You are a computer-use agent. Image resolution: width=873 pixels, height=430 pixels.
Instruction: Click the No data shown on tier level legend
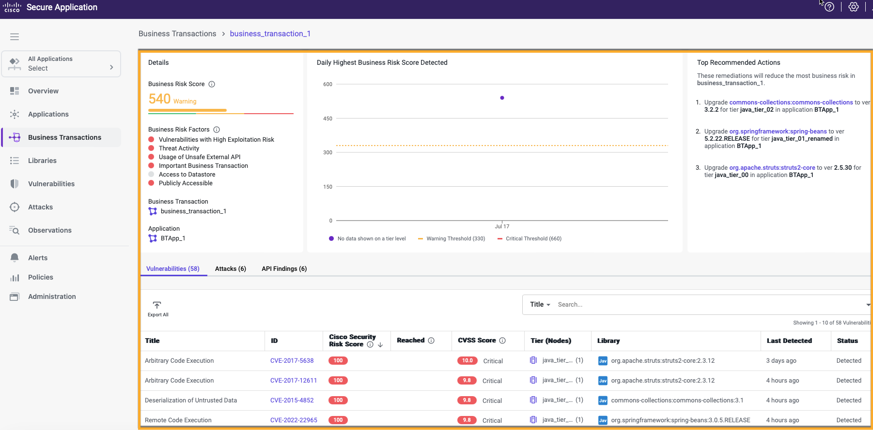tap(367, 239)
